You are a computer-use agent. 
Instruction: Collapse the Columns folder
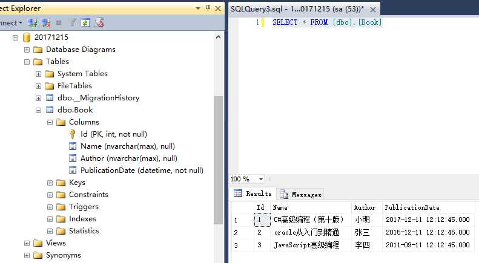50,122
